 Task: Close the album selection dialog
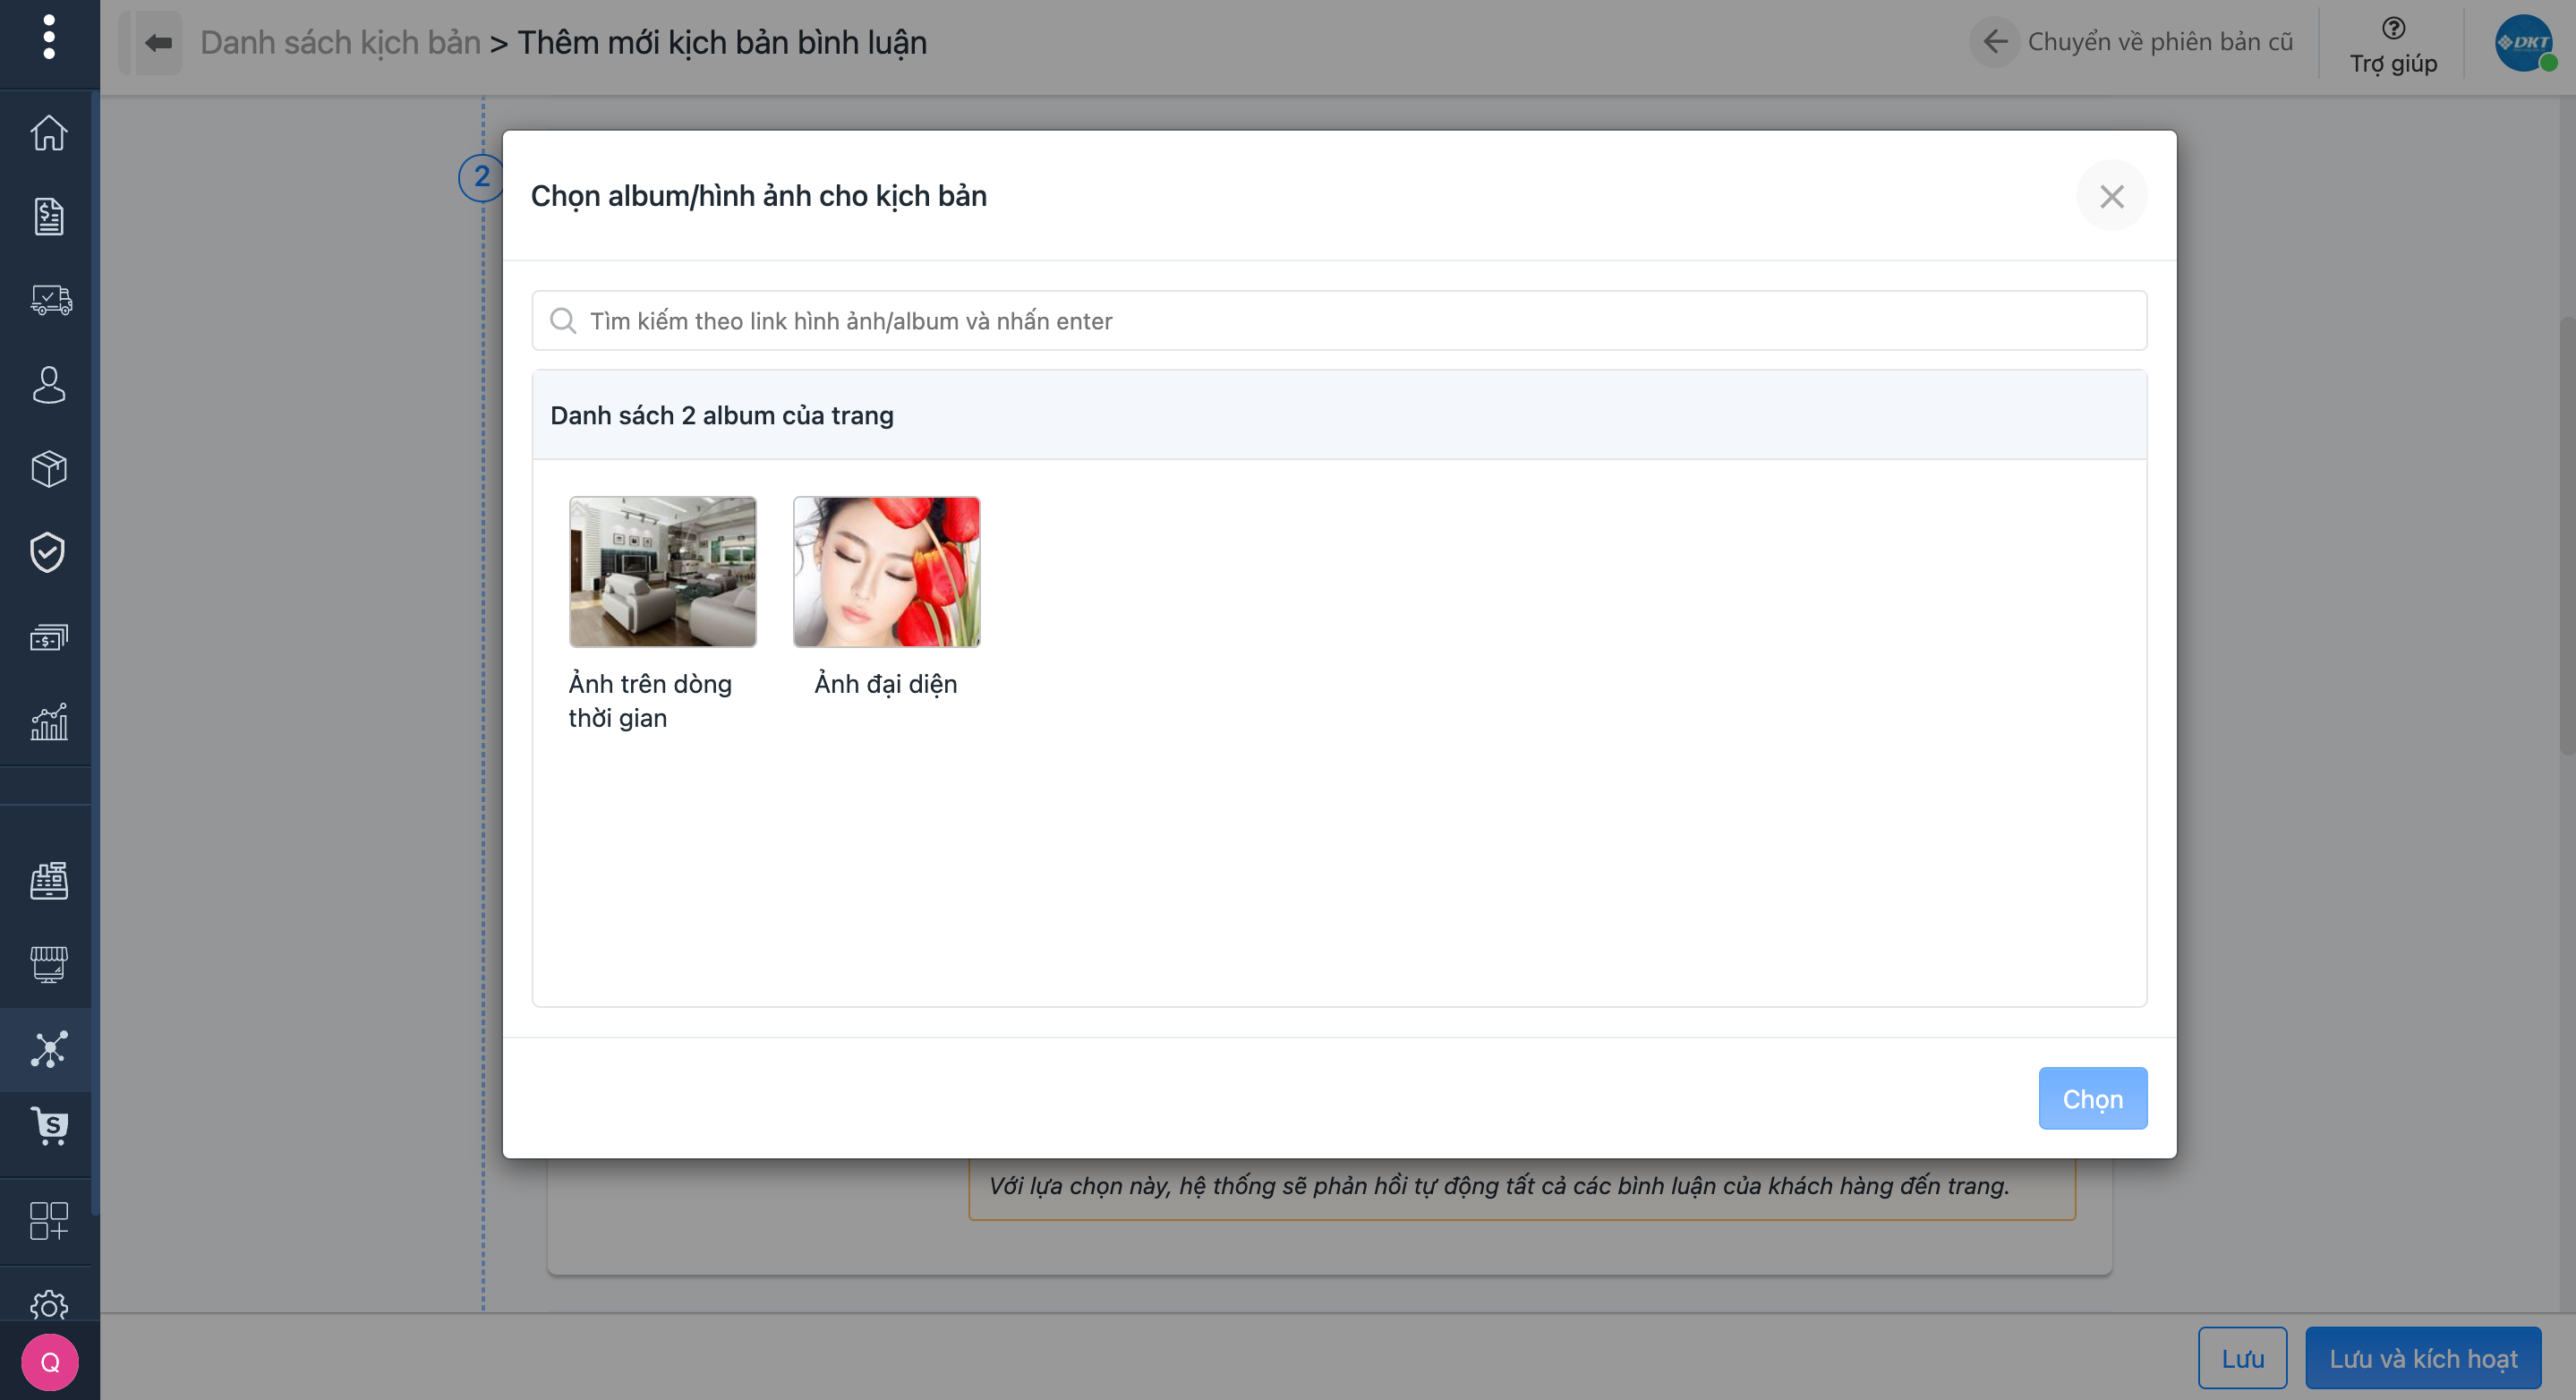(2111, 196)
